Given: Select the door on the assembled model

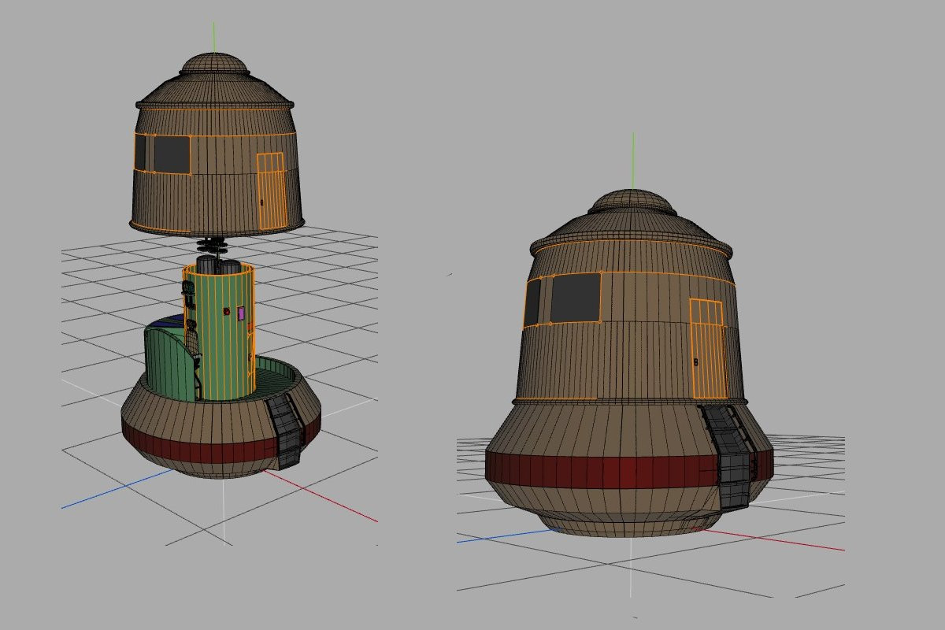Looking at the screenshot, I should 707,349.
